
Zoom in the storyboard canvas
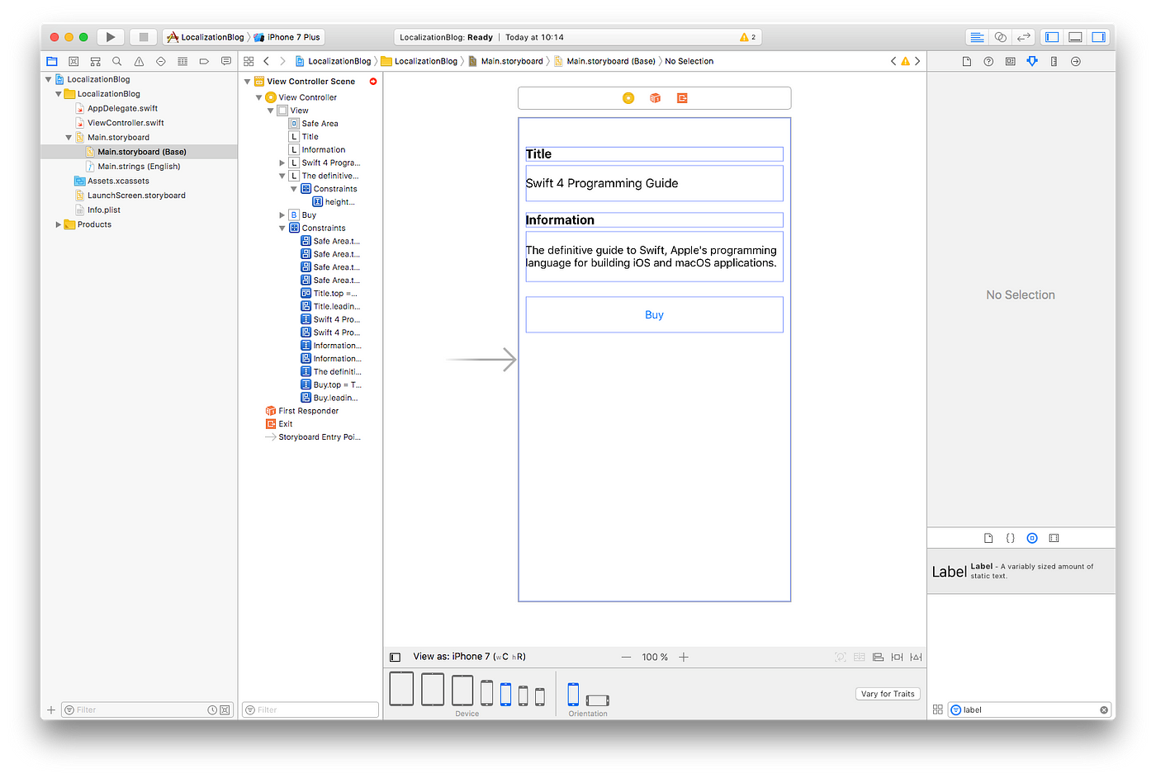(x=684, y=658)
